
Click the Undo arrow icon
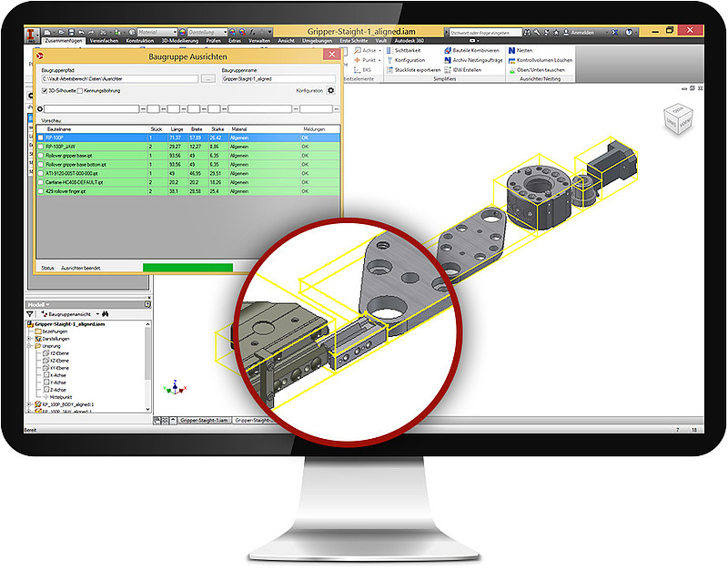[81, 32]
